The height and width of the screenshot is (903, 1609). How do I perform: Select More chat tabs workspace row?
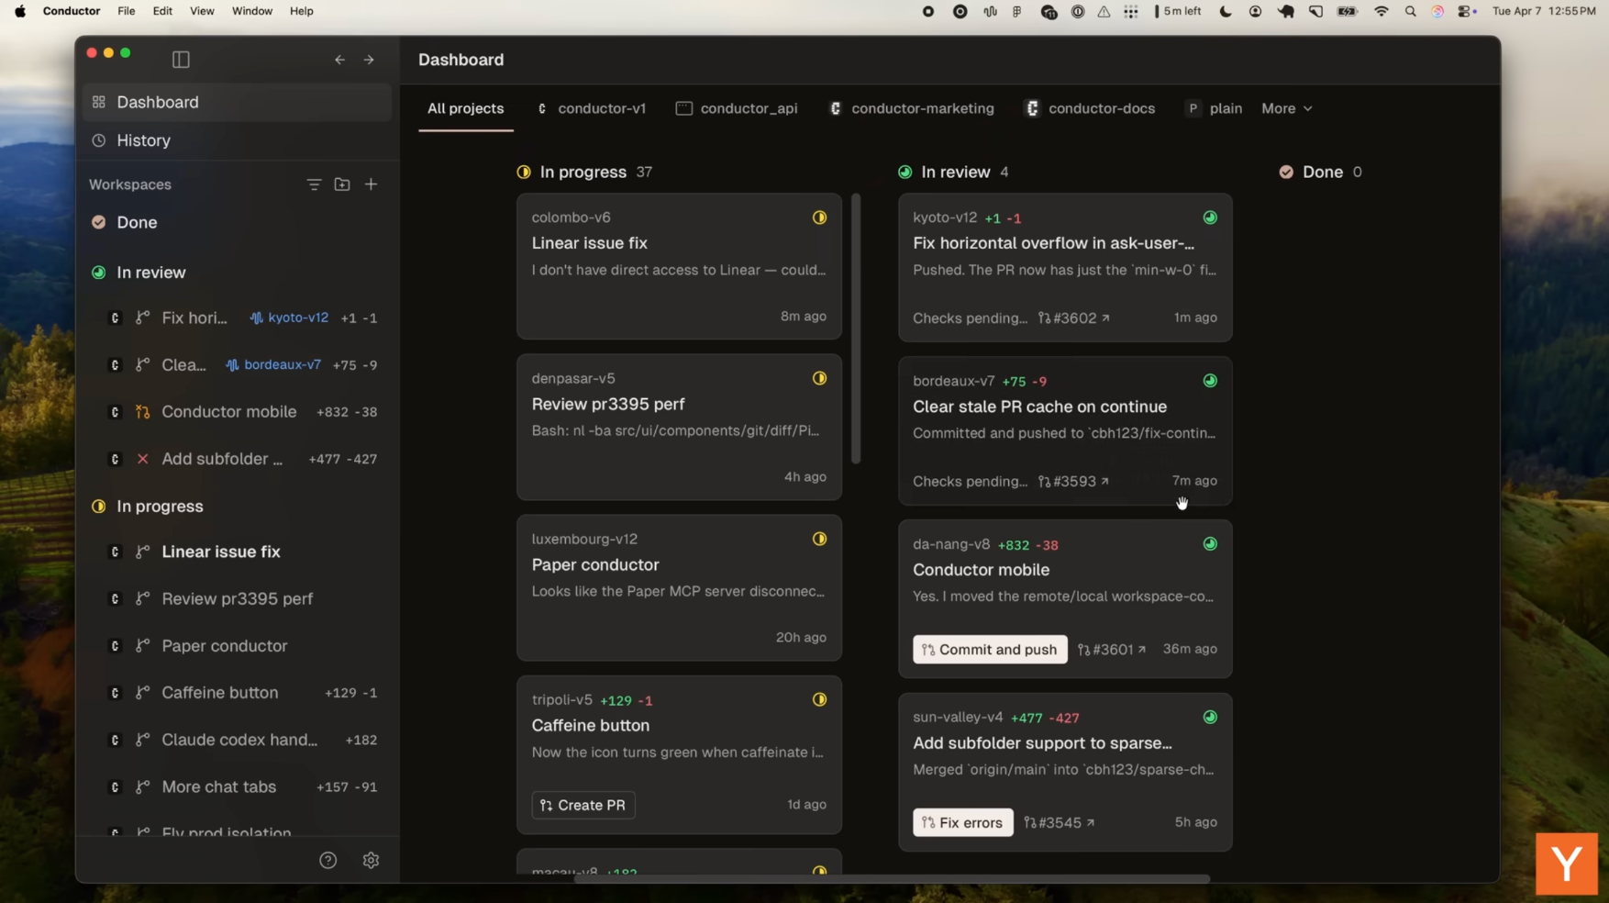click(237, 787)
